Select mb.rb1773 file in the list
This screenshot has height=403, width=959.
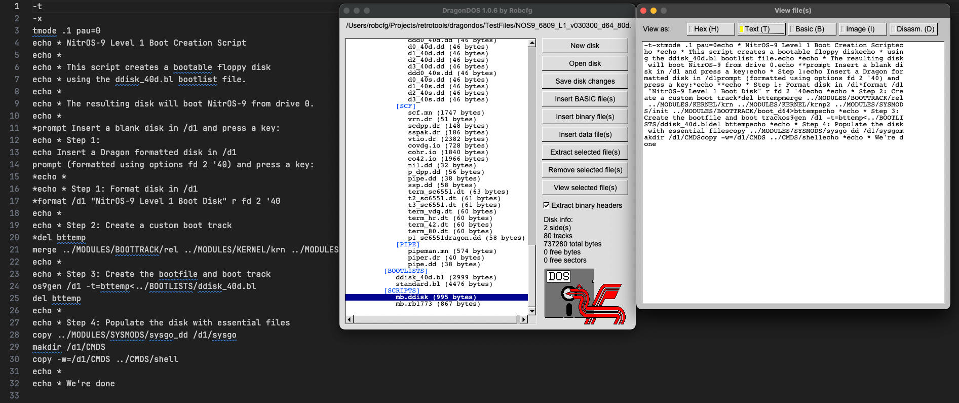click(437, 304)
